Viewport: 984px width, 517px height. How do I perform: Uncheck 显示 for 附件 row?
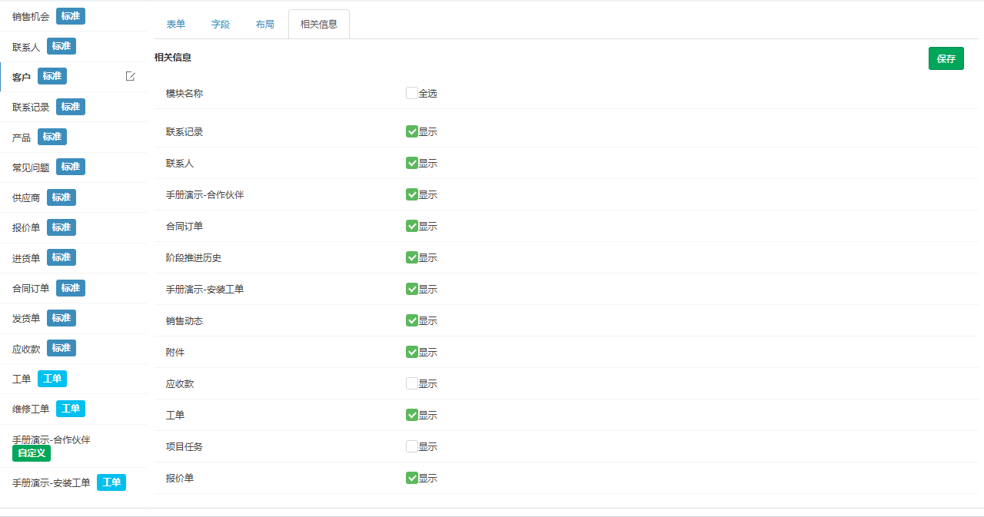point(412,352)
